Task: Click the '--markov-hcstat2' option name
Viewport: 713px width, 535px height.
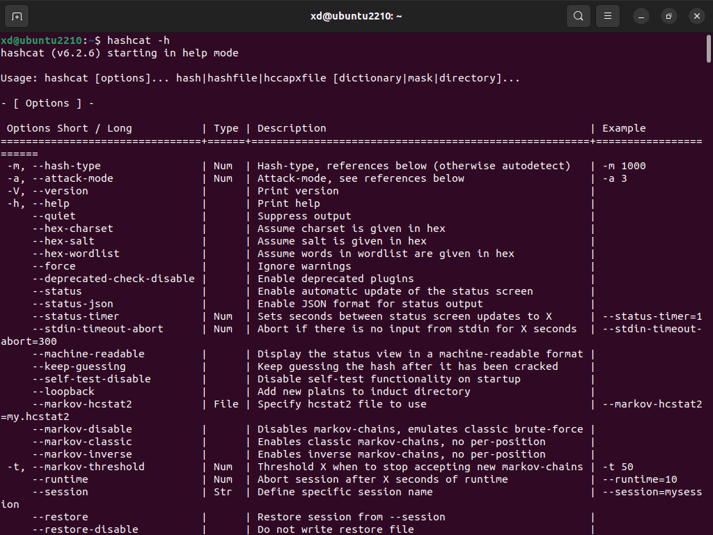Action: [x=82, y=404]
